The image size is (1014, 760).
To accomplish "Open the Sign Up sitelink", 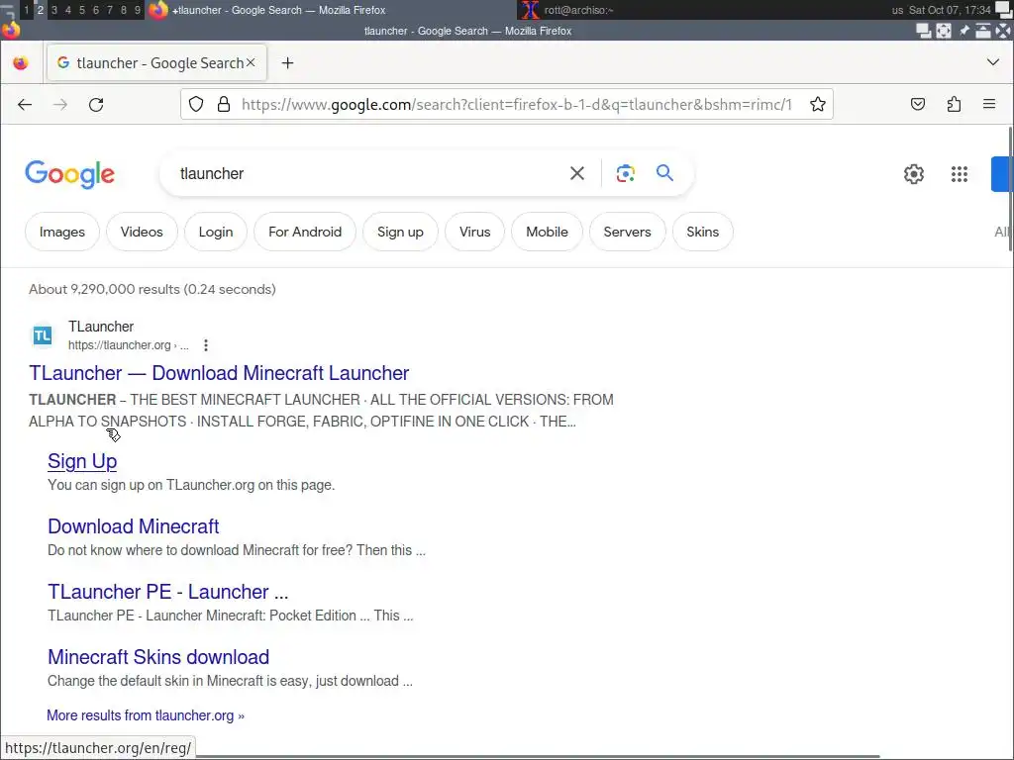I will click(x=82, y=461).
